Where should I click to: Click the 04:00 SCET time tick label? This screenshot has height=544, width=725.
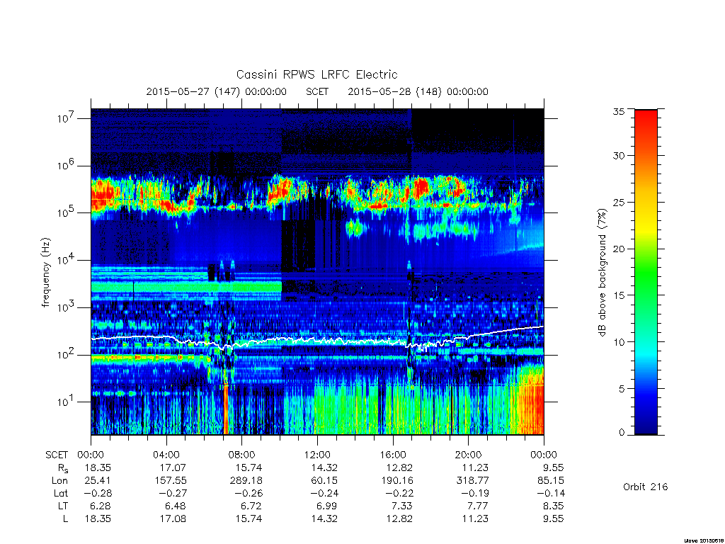[166, 455]
